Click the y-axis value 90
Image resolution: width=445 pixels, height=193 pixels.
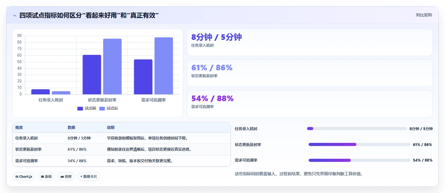[x=19, y=36]
